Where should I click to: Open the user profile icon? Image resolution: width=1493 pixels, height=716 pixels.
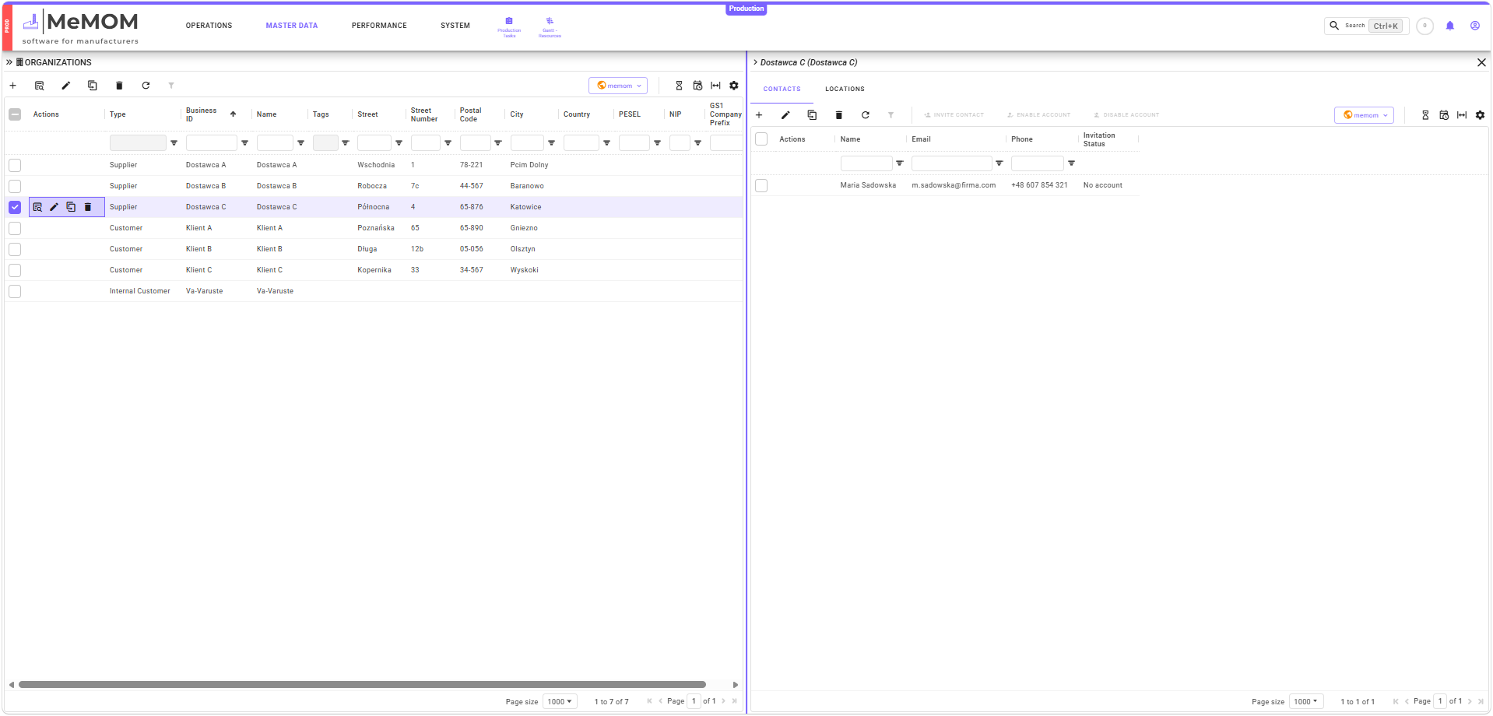(x=1474, y=26)
